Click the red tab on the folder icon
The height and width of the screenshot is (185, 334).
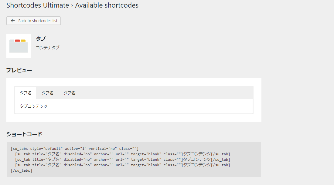coord(17,41)
